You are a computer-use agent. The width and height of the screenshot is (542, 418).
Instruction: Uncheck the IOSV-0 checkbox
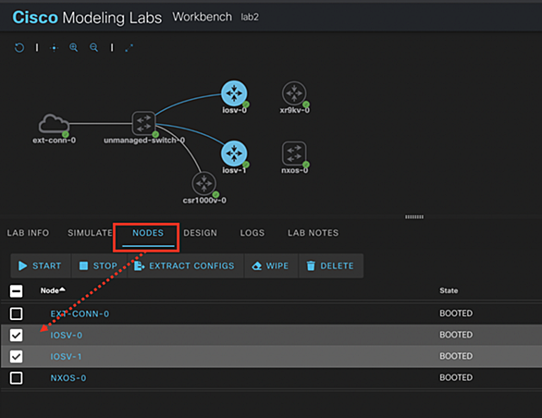17,335
